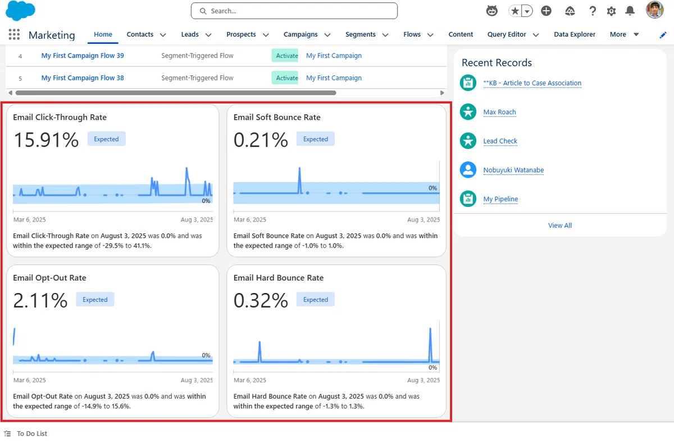This screenshot has height=442, width=674.
Task: Open the notifications bell
Action: pos(630,11)
